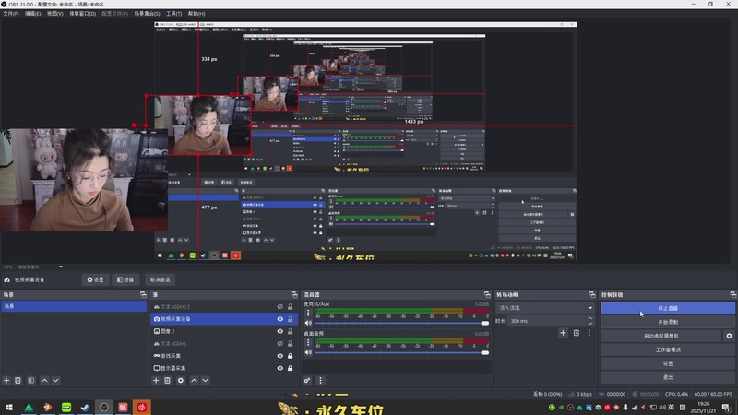
Task: Enable 工作室模式 studio mode
Action: coord(668,350)
